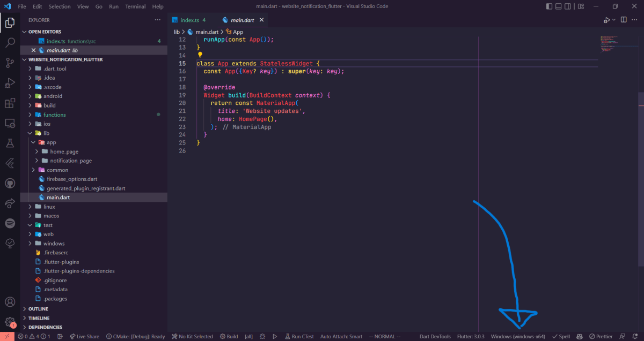This screenshot has width=644, height=341.
Task: Open the Search view in the activity bar
Action: 10,42
